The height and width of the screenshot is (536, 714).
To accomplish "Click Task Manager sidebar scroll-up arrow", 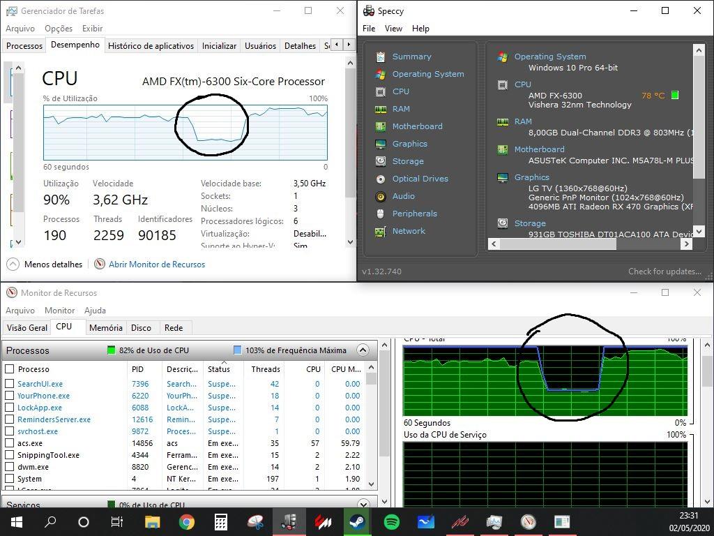I will coord(18,68).
